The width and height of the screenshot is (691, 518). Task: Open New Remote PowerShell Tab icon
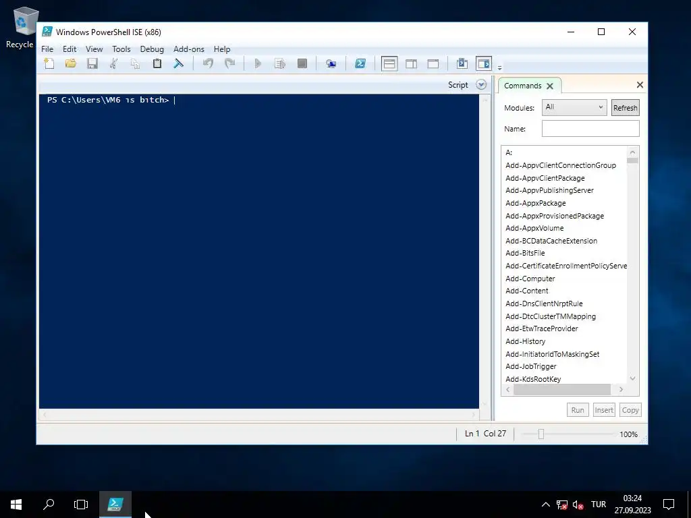click(331, 63)
